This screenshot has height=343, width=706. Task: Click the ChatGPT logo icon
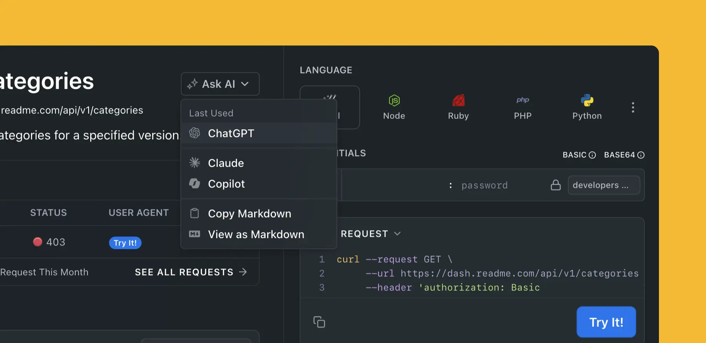(195, 133)
